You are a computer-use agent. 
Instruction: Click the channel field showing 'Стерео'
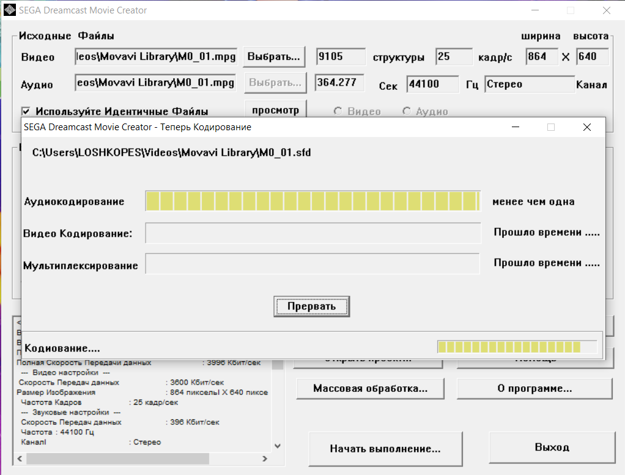click(530, 84)
